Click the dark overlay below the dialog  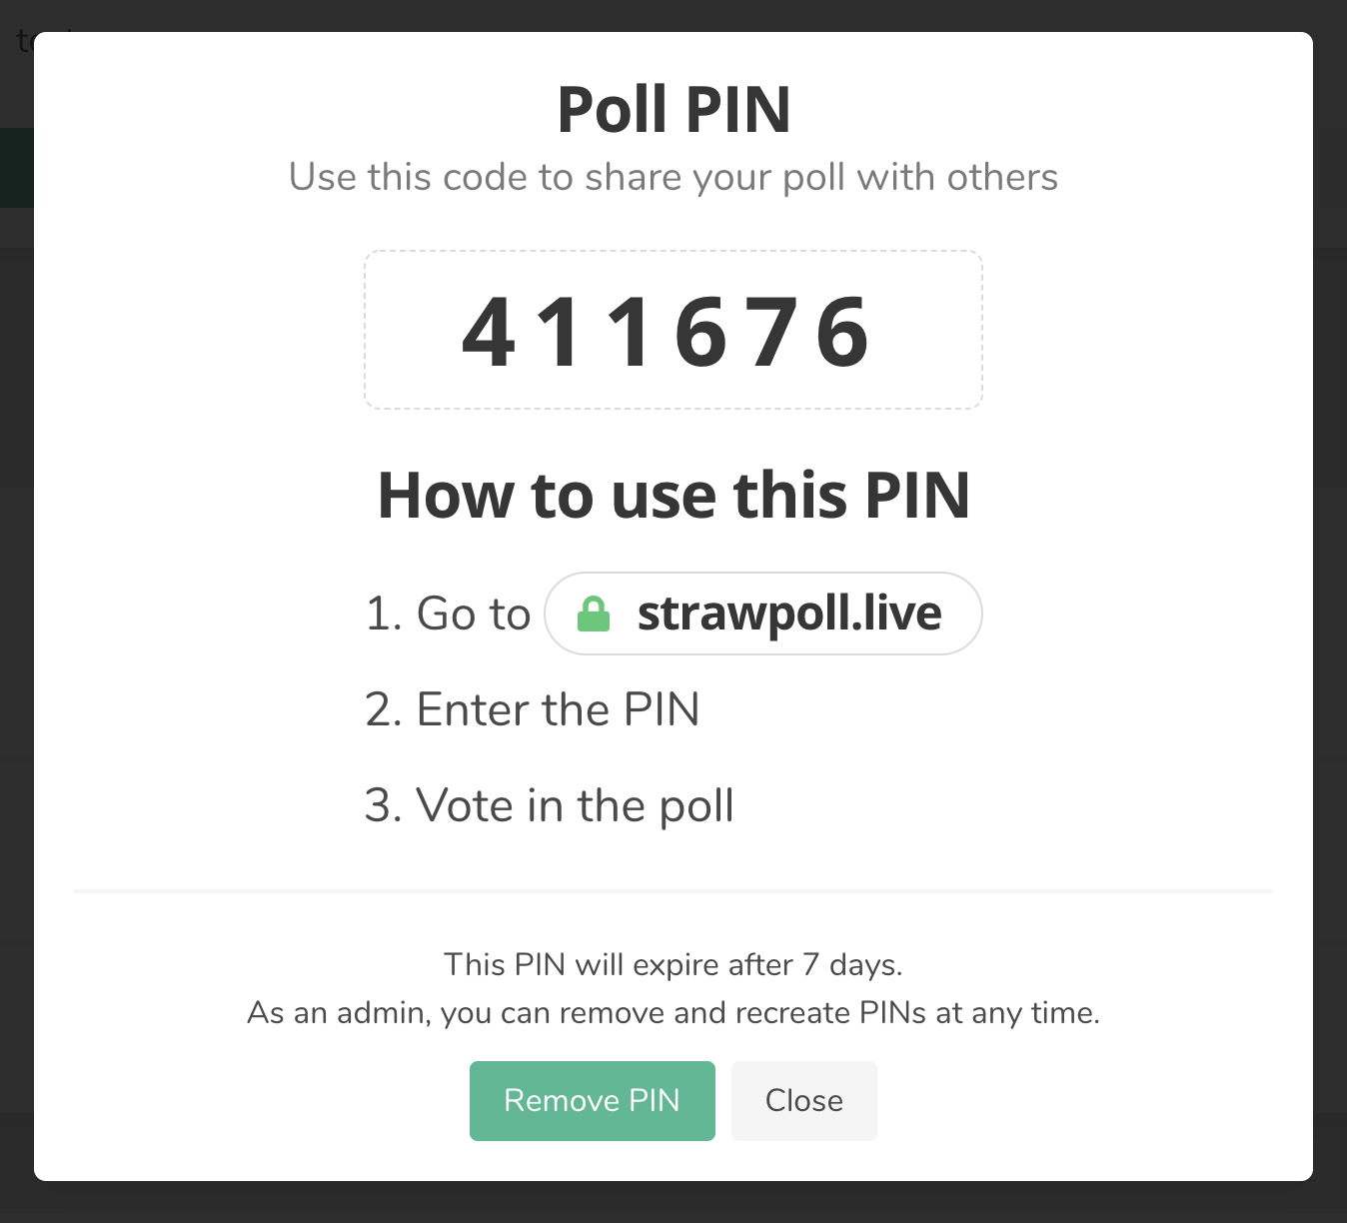(x=673, y=1203)
